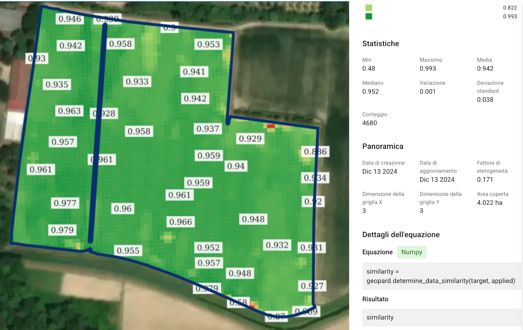Select the 0.946 map value label
Image resolution: width=523 pixels, height=330 pixels.
70,19
